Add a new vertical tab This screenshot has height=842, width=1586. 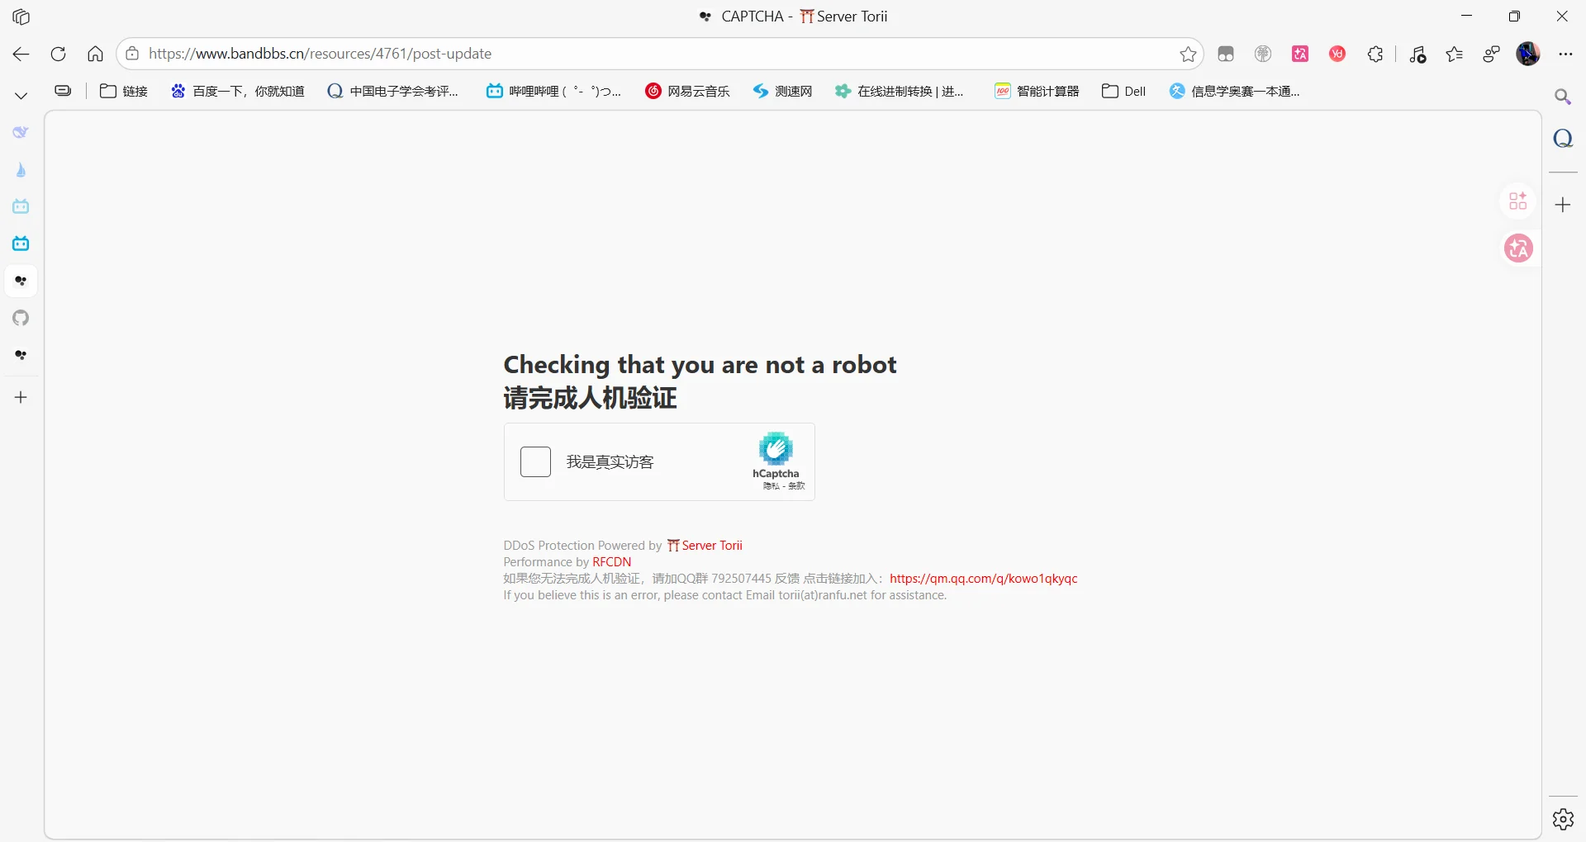(21, 397)
